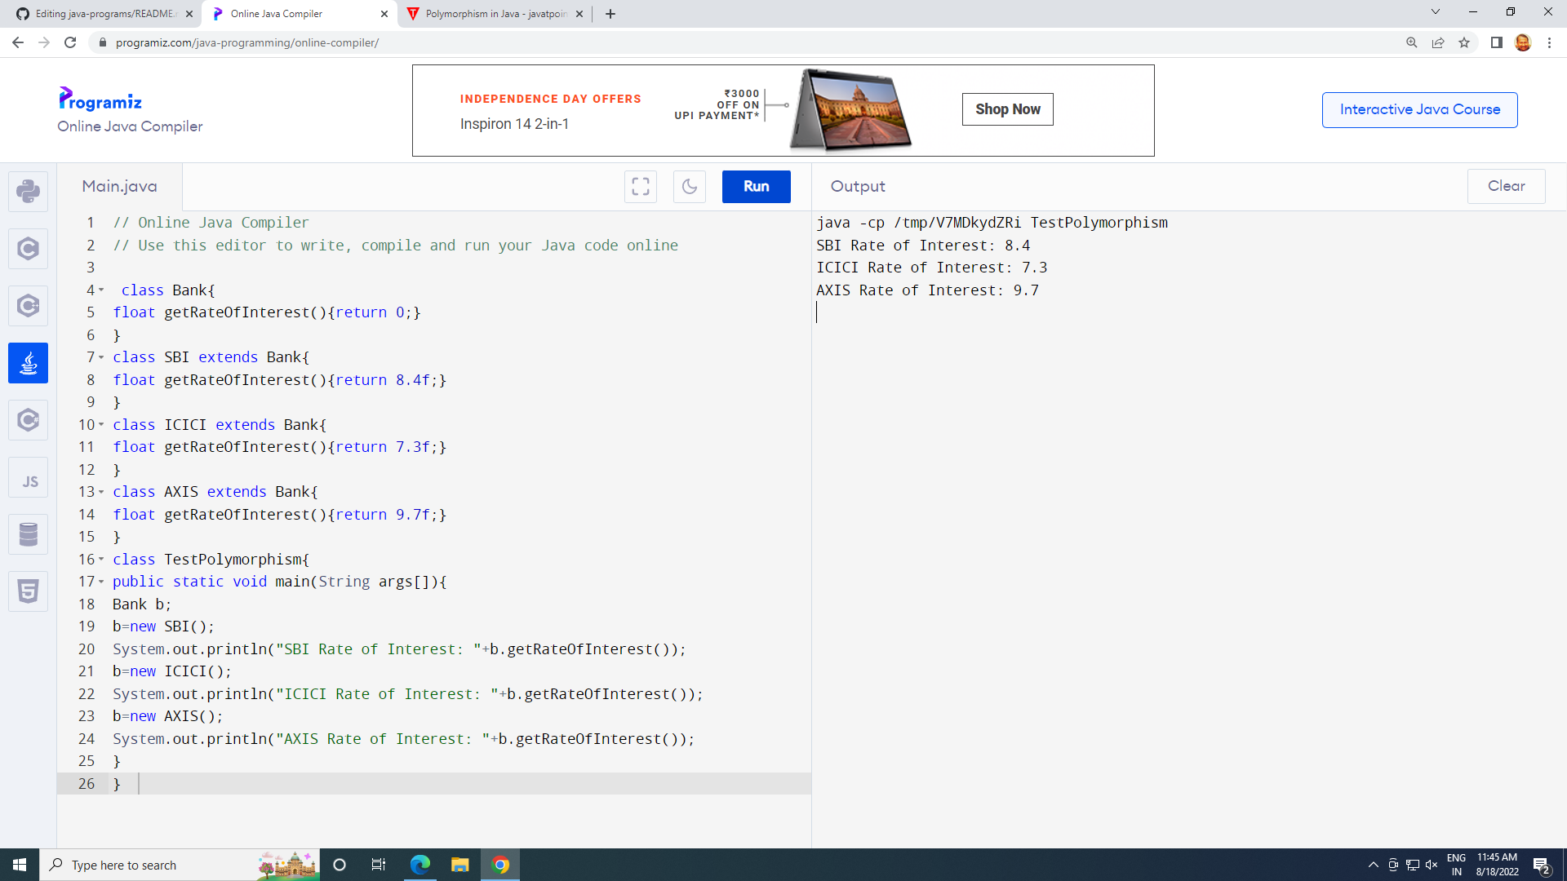Open the JavaScript compiler
Image resolution: width=1567 pixels, height=881 pixels.
click(x=28, y=477)
